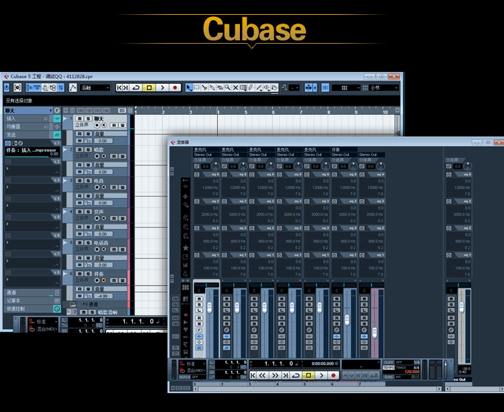The width and height of the screenshot is (504, 412).
Task: Click 伴奏 insert compressor slot
Action: (x=32, y=151)
